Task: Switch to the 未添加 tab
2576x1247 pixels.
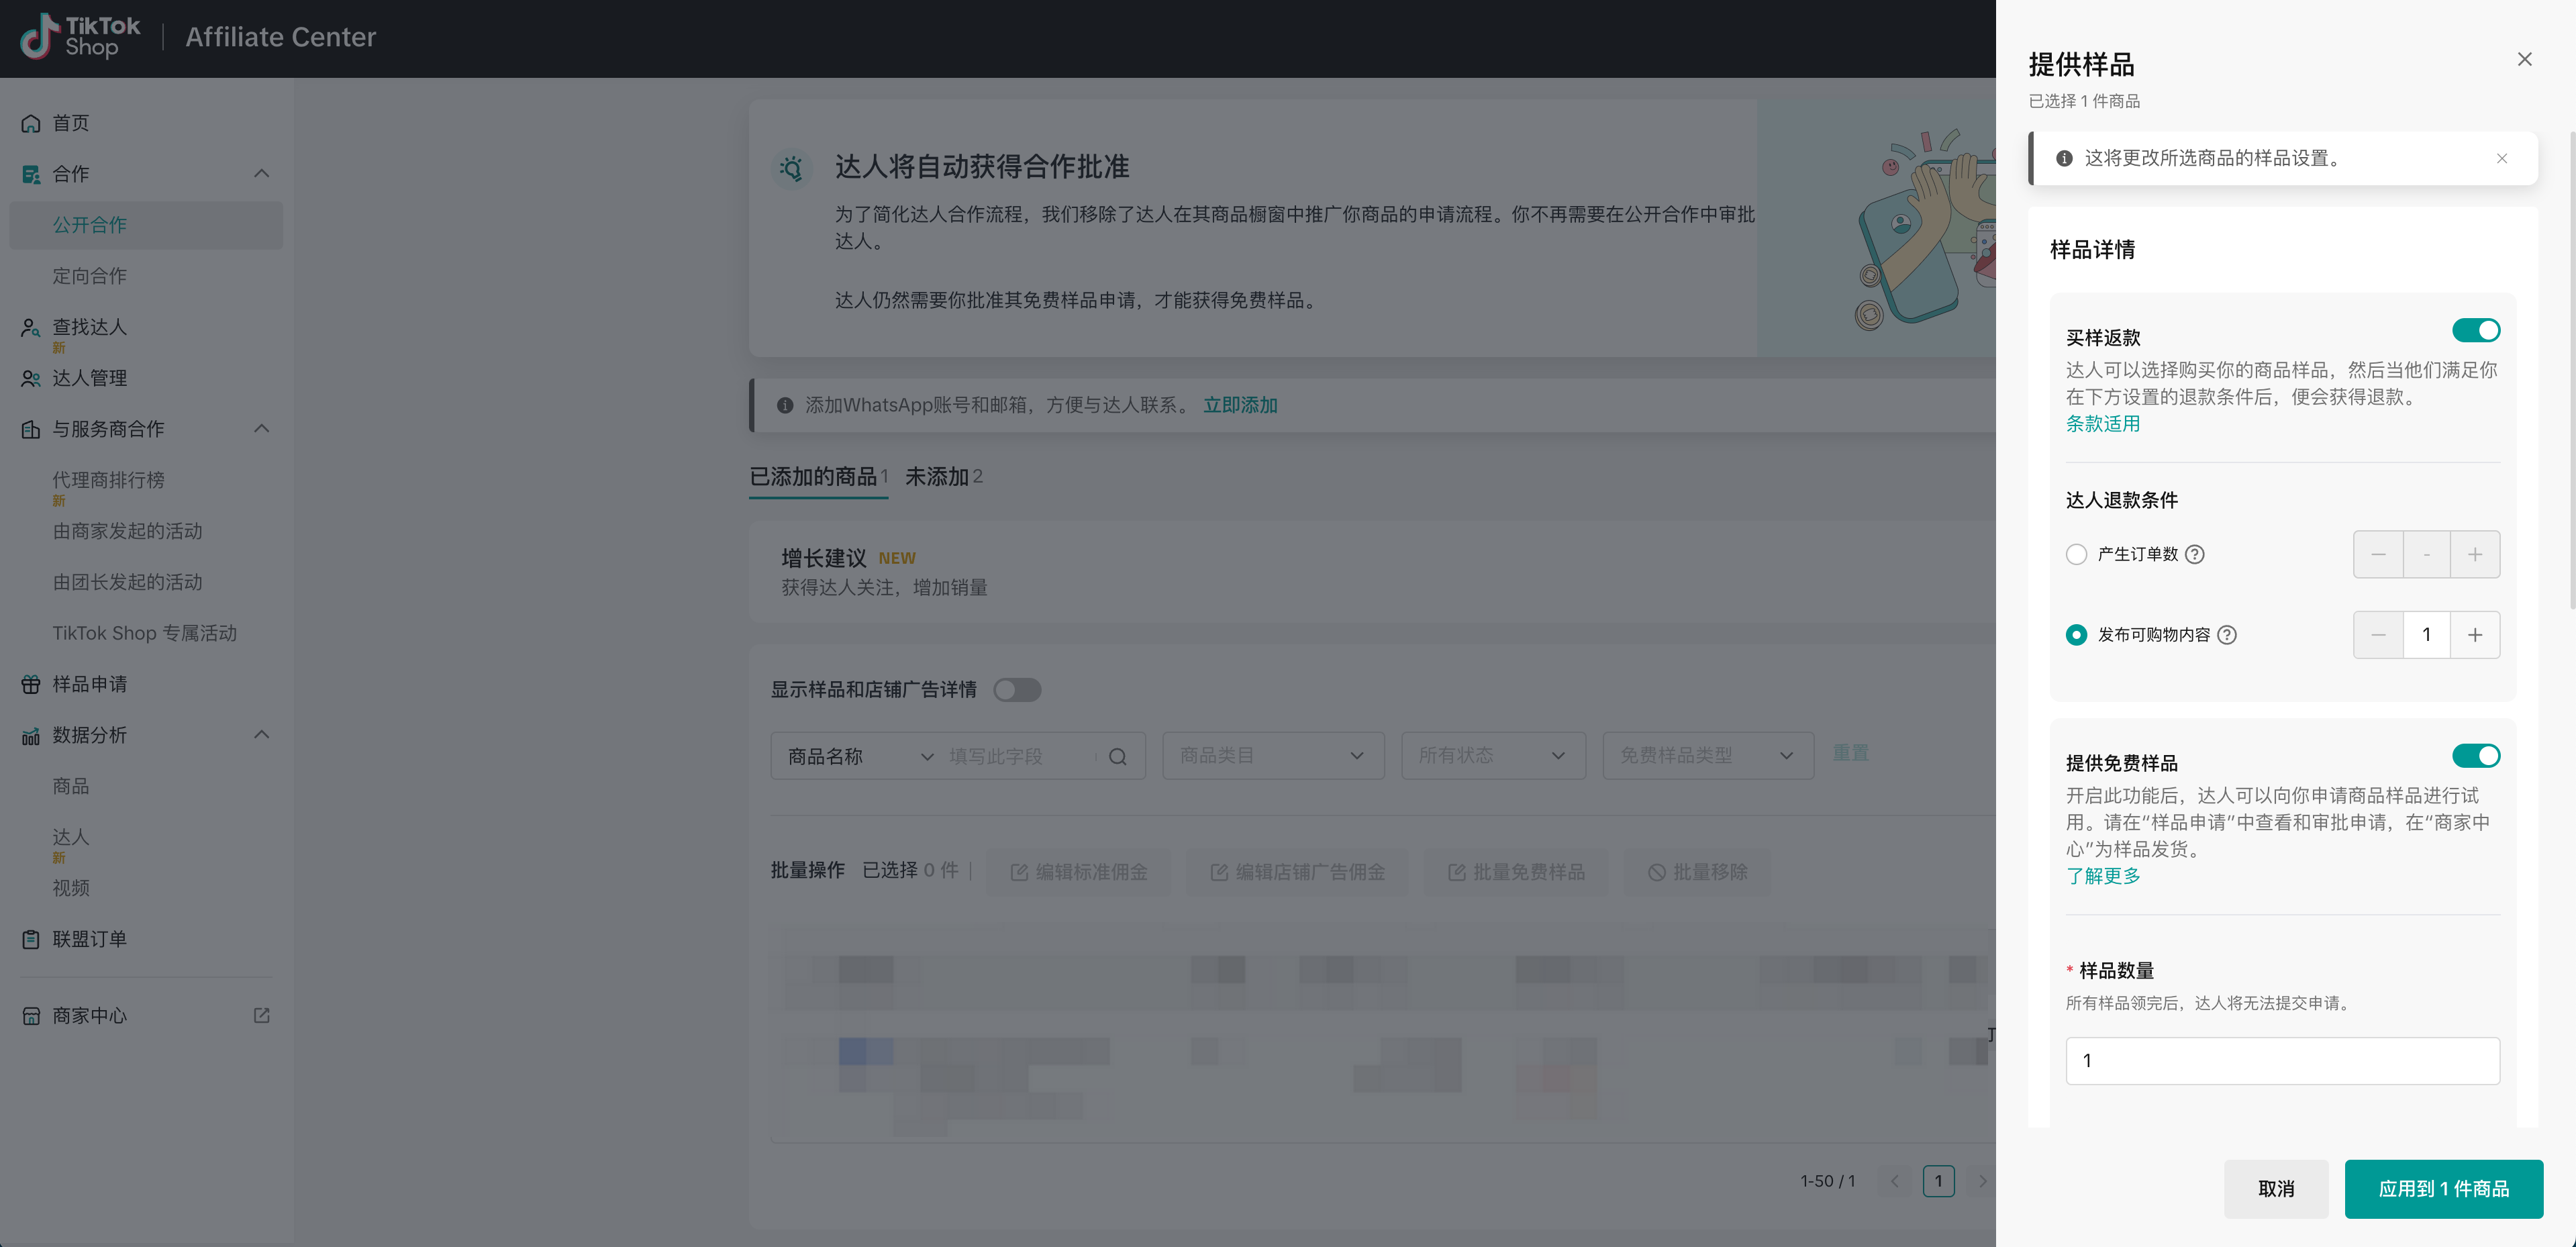Action: [x=936, y=477]
